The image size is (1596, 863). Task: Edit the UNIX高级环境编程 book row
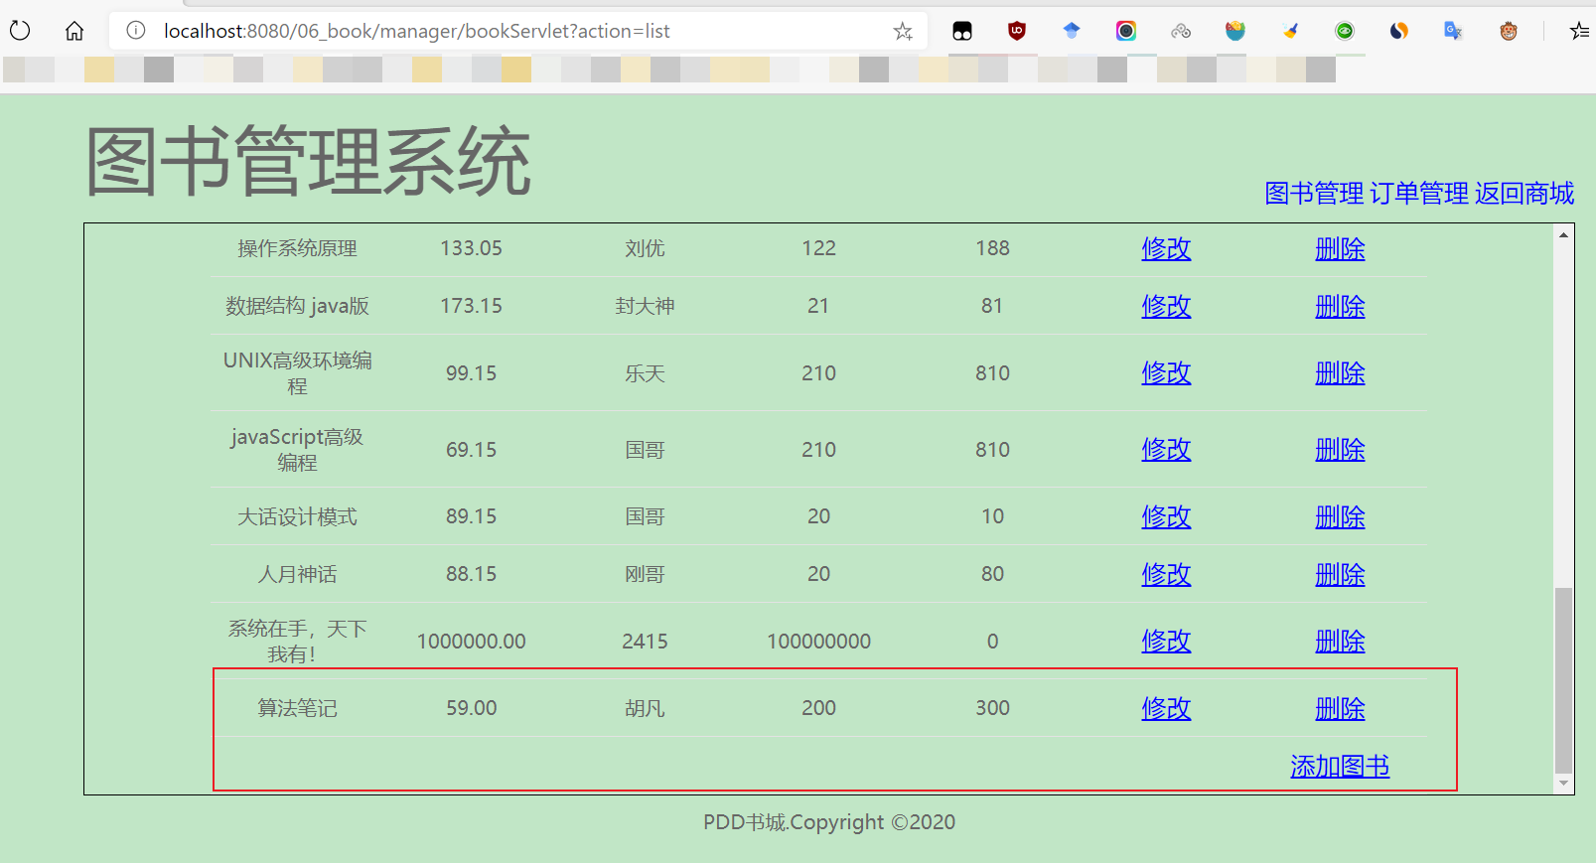pyautogui.click(x=1166, y=372)
